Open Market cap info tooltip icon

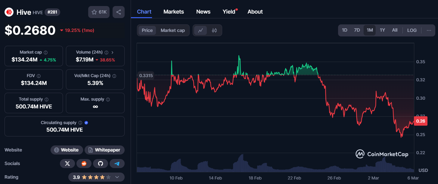[45, 52]
